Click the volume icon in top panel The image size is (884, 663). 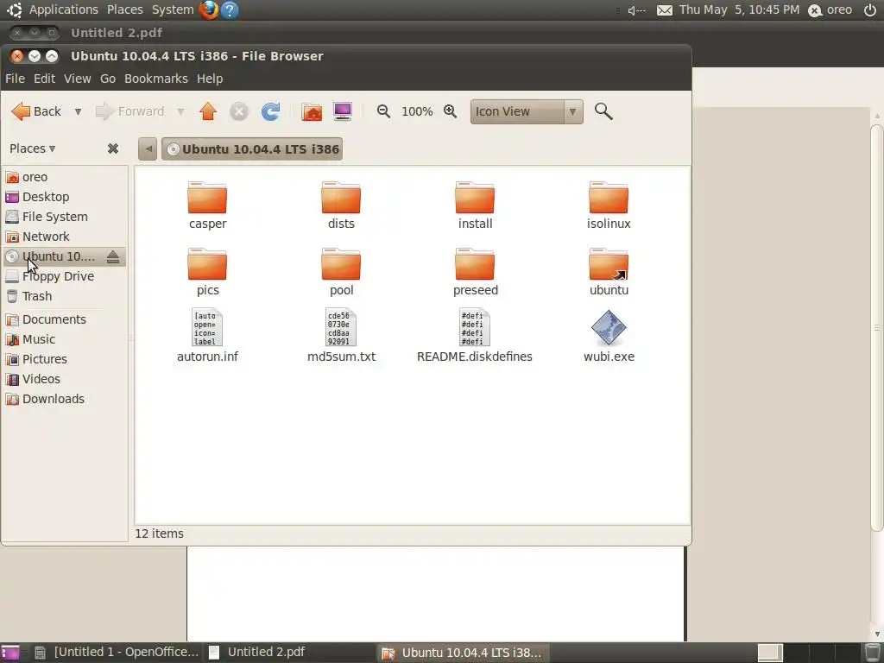(636, 10)
